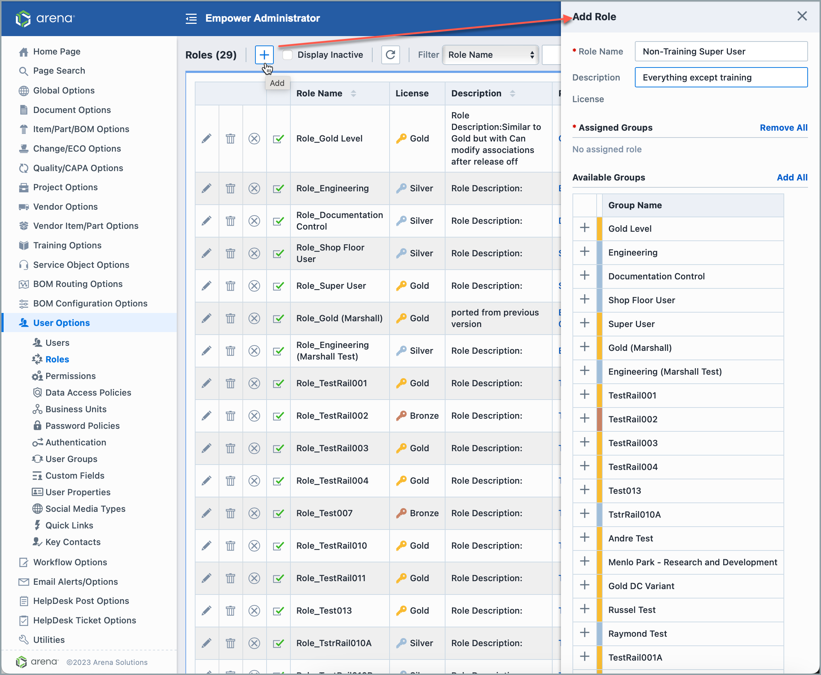The image size is (821, 675).
Task: Toggle the hamburger menu icon
Action: [191, 18]
